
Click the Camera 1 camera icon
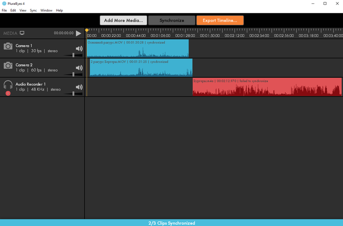point(8,46)
